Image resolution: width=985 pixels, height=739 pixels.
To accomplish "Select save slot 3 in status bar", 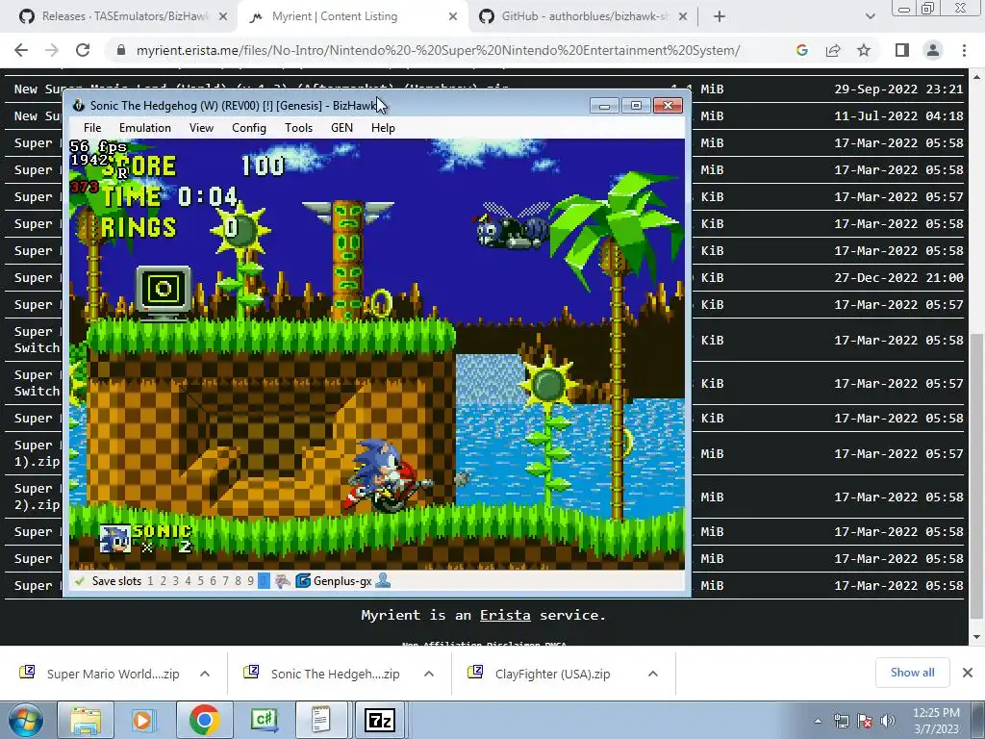I will click(175, 581).
